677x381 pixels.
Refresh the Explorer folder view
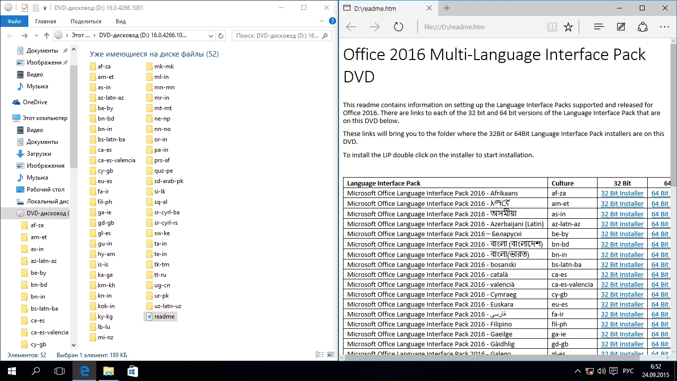(222, 36)
